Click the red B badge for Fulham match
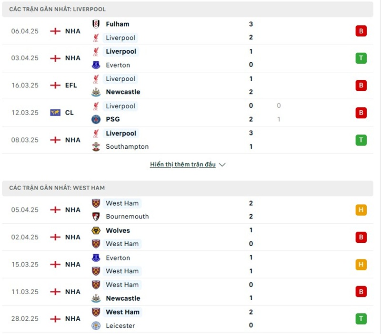Viewport: 381px width, 334px height. click(x=361, y=31)
